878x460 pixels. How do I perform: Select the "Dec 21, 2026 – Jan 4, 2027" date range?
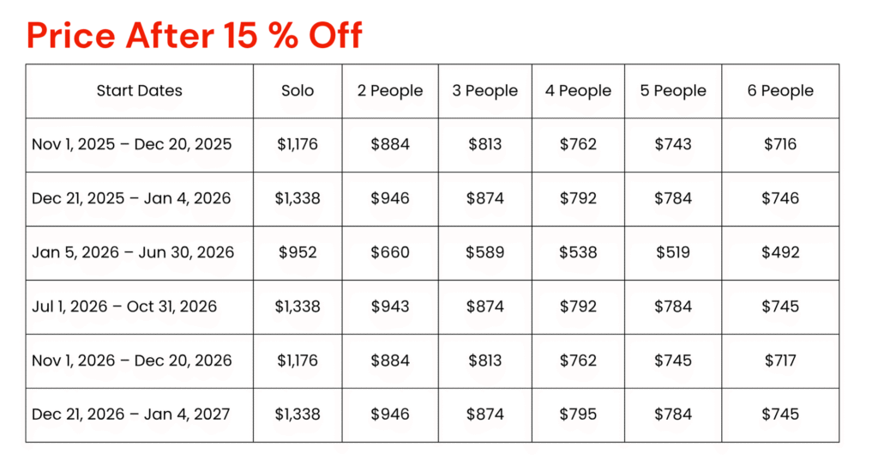click(x=131, y=415)
